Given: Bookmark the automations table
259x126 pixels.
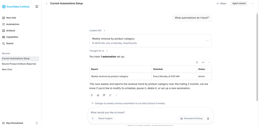Looking at the screenshot, I should point(197,63).
